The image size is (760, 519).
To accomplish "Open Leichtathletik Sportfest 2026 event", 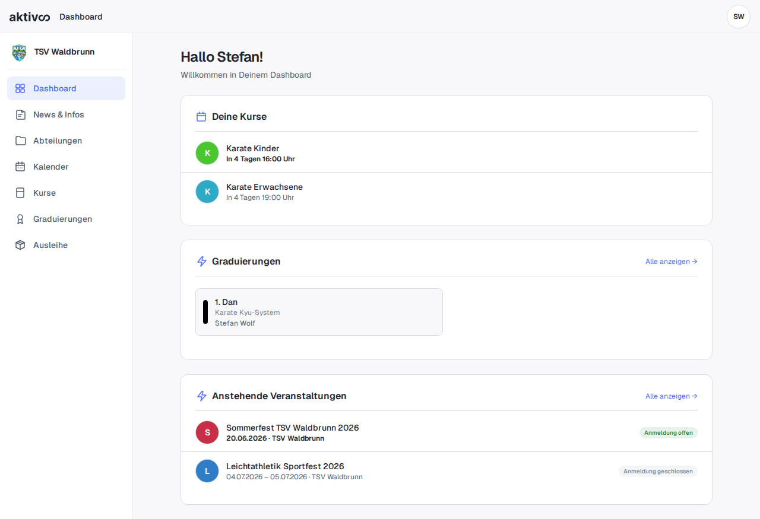I will click(446, 471).
